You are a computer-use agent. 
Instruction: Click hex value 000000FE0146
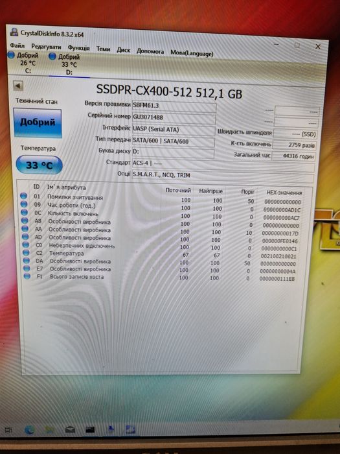tap(280, 241)
